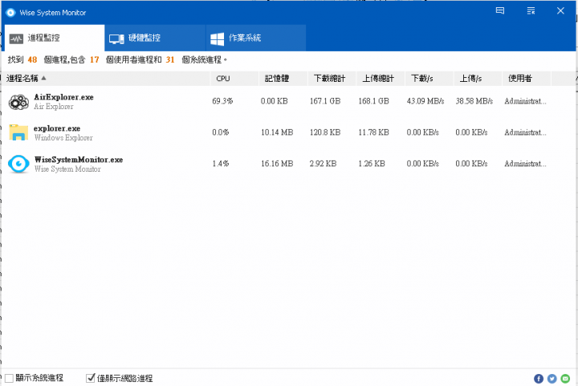
Task: Click the 48 total processes count
Action: pos(32,59)
